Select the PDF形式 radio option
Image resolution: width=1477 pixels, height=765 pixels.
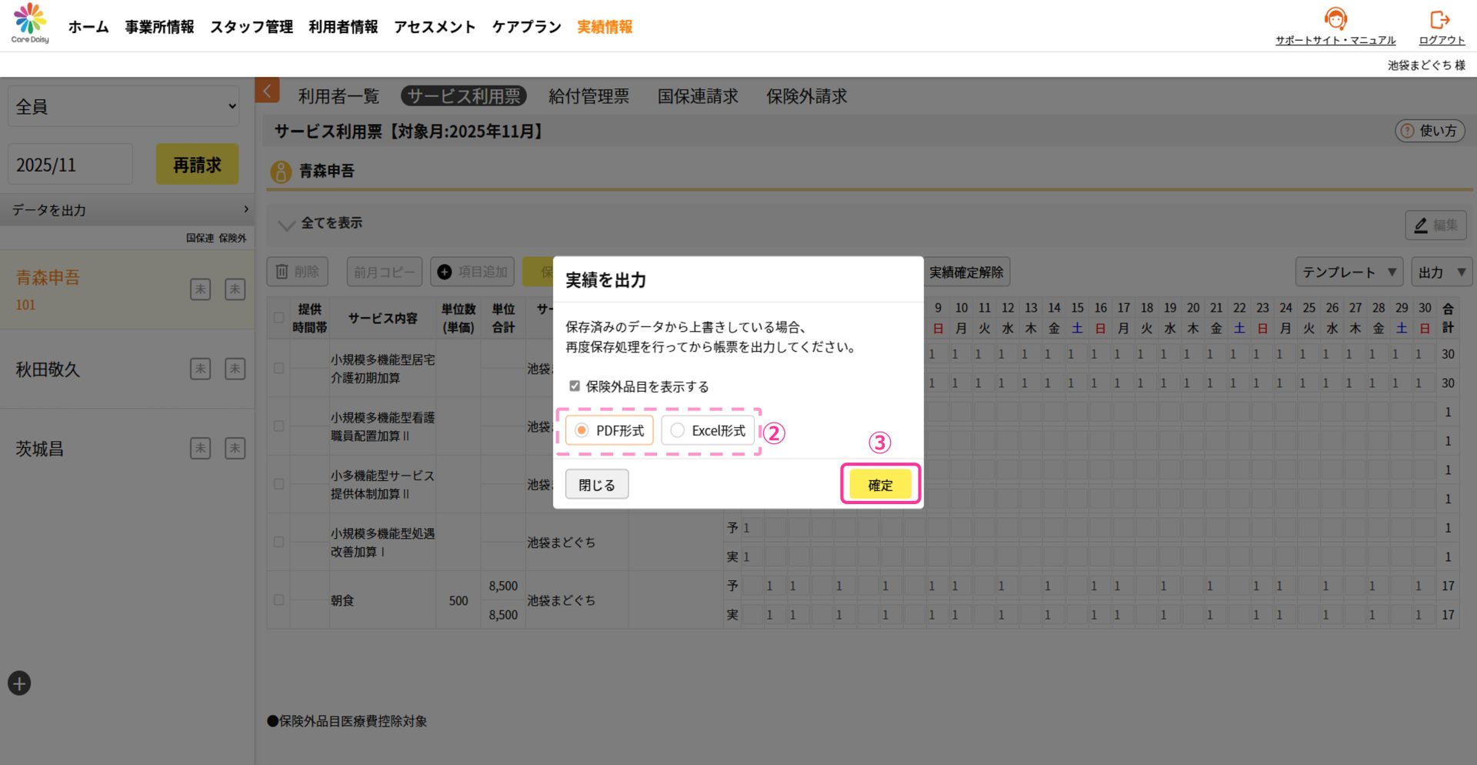pos(582,431)
